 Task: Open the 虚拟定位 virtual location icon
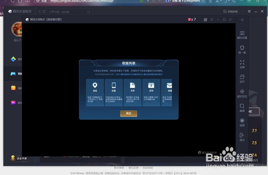click(242, 93)
